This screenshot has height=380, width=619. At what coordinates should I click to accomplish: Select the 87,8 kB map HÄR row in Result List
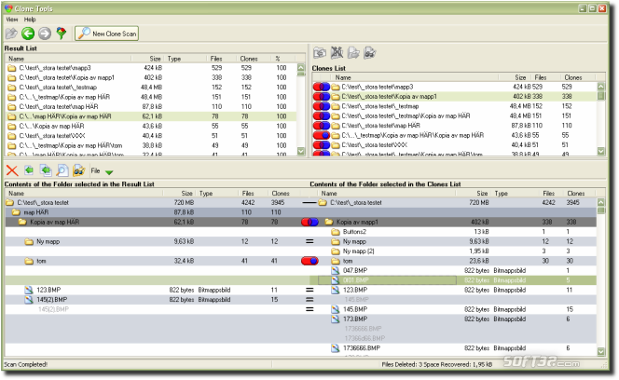tap(151, 106)
